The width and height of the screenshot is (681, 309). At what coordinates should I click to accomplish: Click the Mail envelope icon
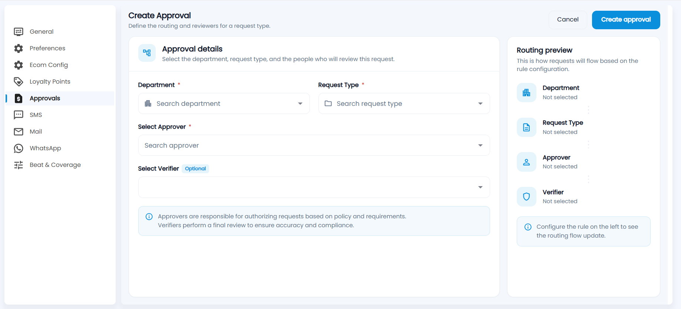point(19,132)
